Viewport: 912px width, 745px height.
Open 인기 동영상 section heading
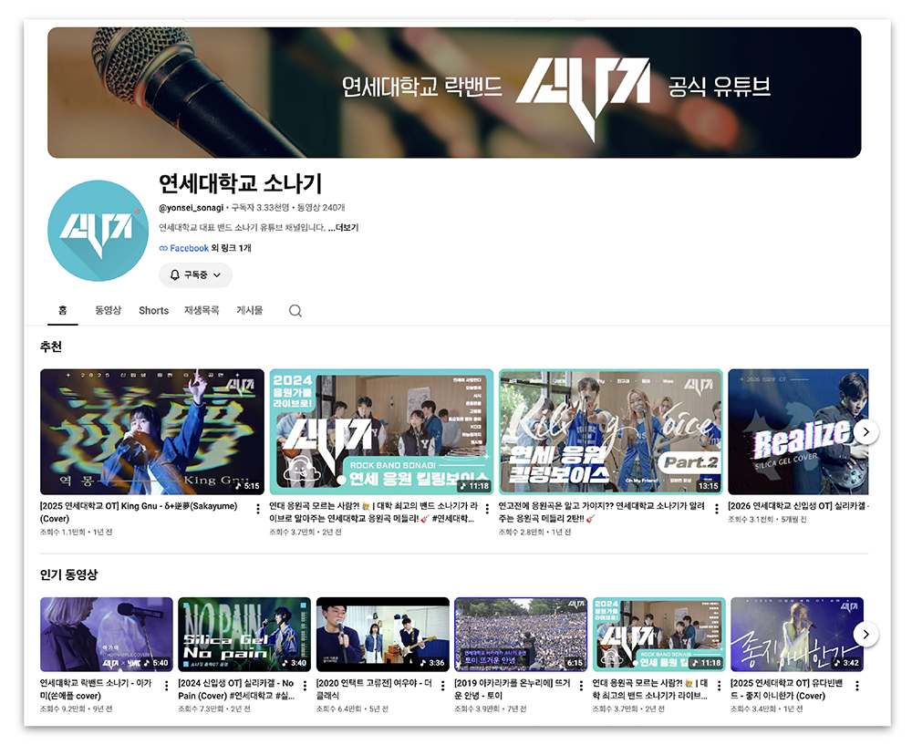pyautogui.click(x=68, y=574)
